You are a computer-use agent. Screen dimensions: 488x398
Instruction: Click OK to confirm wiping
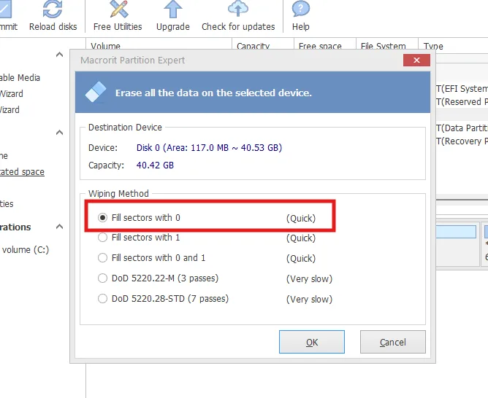312,342
